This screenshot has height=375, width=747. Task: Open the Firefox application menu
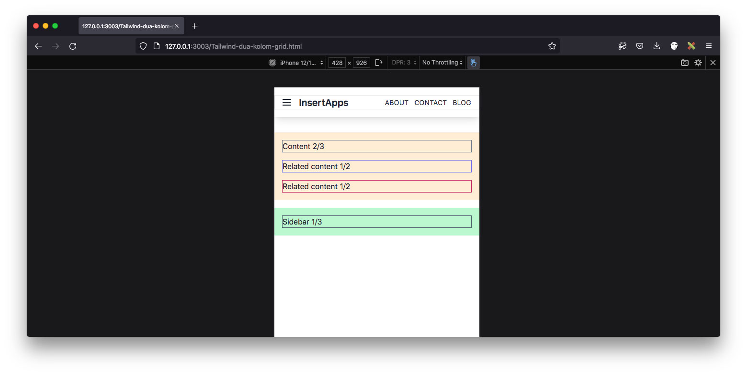709,46
